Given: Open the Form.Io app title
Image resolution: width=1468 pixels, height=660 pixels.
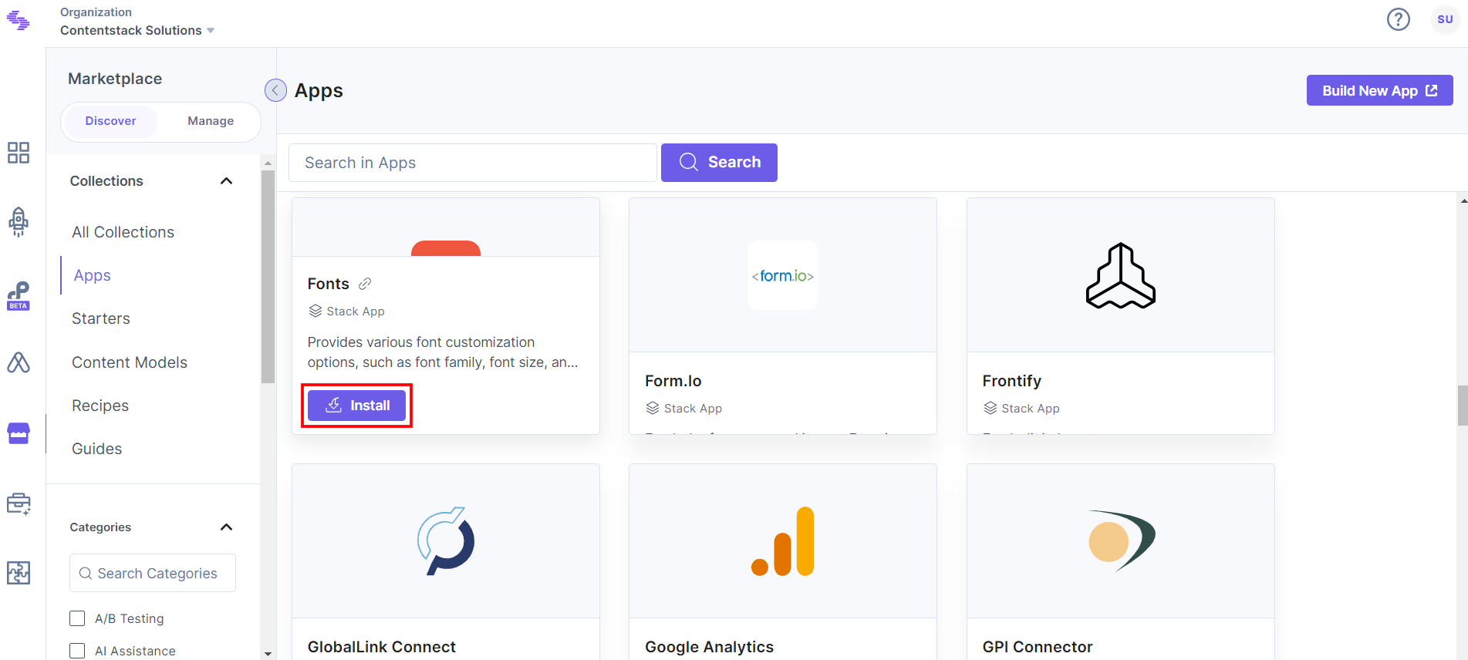Looking at the screenshot, I should [673, 381].
